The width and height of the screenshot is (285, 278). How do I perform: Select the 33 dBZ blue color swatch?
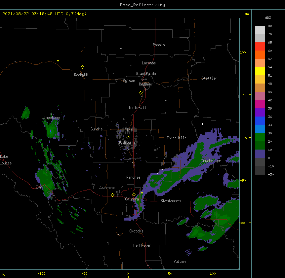point(260,121)
